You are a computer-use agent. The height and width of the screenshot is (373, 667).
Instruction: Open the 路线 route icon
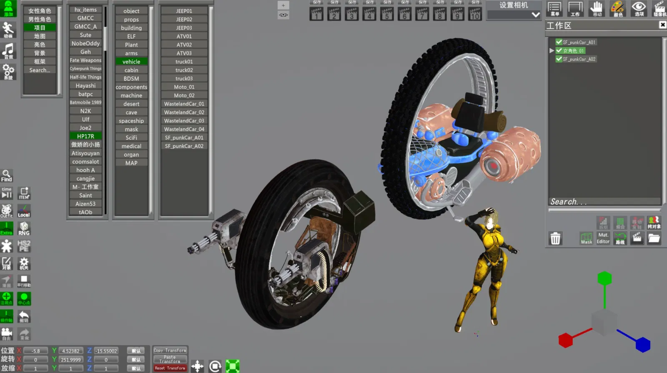(x=620, y=238)
